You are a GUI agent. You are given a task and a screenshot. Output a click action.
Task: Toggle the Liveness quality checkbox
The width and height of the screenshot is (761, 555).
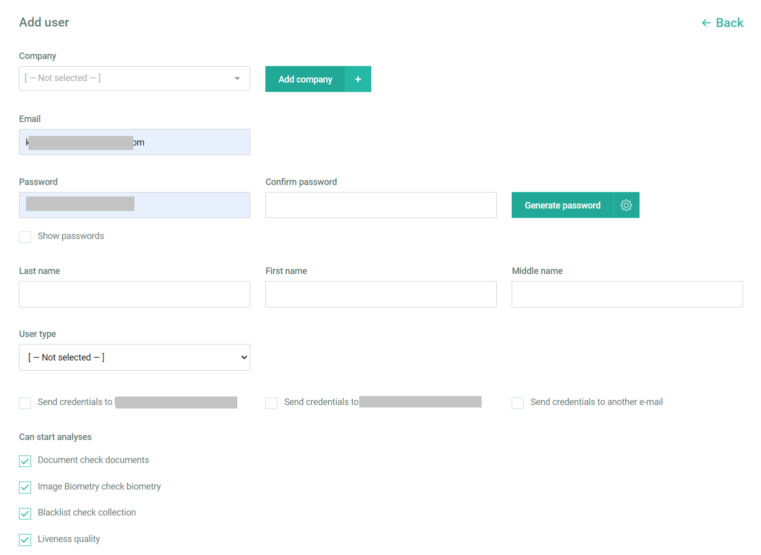pos(25,540)
